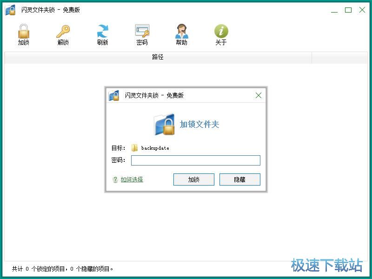Click the 隐藏 button in the dialog

[239, 179]
